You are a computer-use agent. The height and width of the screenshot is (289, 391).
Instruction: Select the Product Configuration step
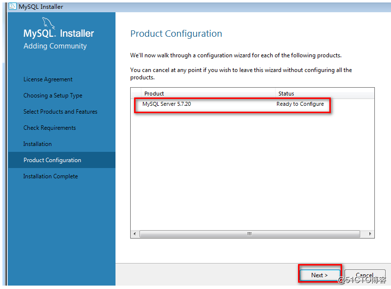(x=62, y=160)
